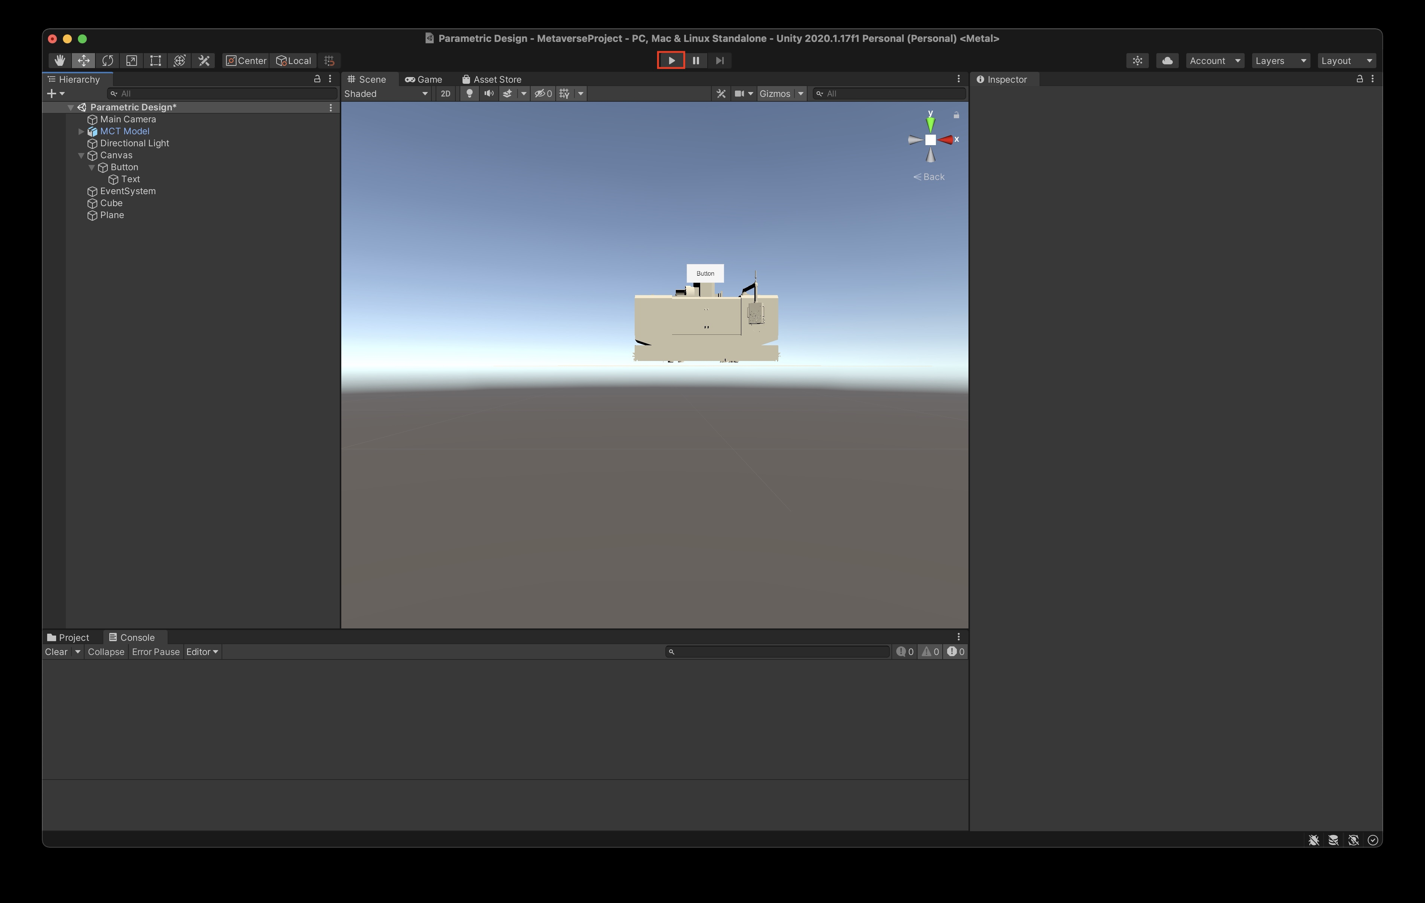
Task: Select the Scale tool
Action: [131, 60]
